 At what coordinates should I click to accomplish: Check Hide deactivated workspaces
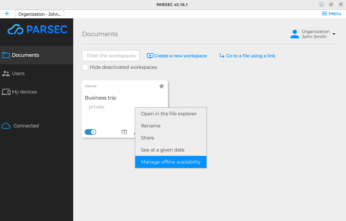(85, 67)
